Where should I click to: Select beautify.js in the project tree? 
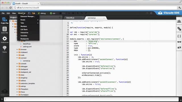click(27, 44)
